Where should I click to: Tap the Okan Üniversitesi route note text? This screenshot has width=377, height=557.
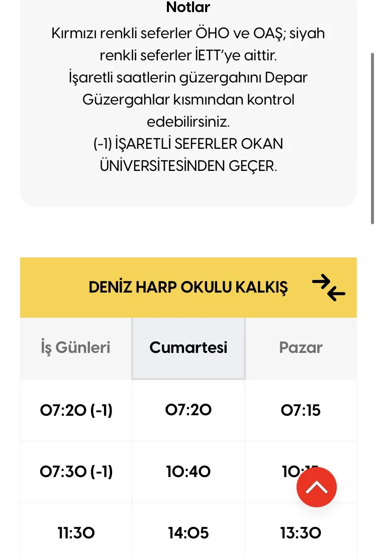[x=188, y=155]
